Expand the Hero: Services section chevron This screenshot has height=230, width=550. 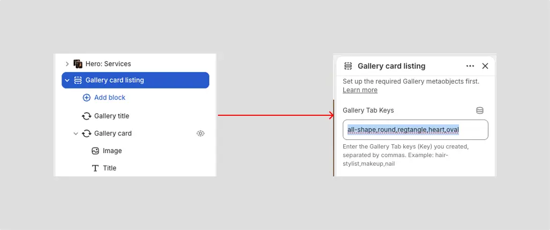(67, 64)
